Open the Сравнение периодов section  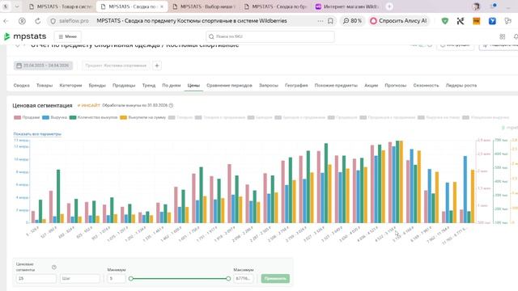tap(229, 85)
